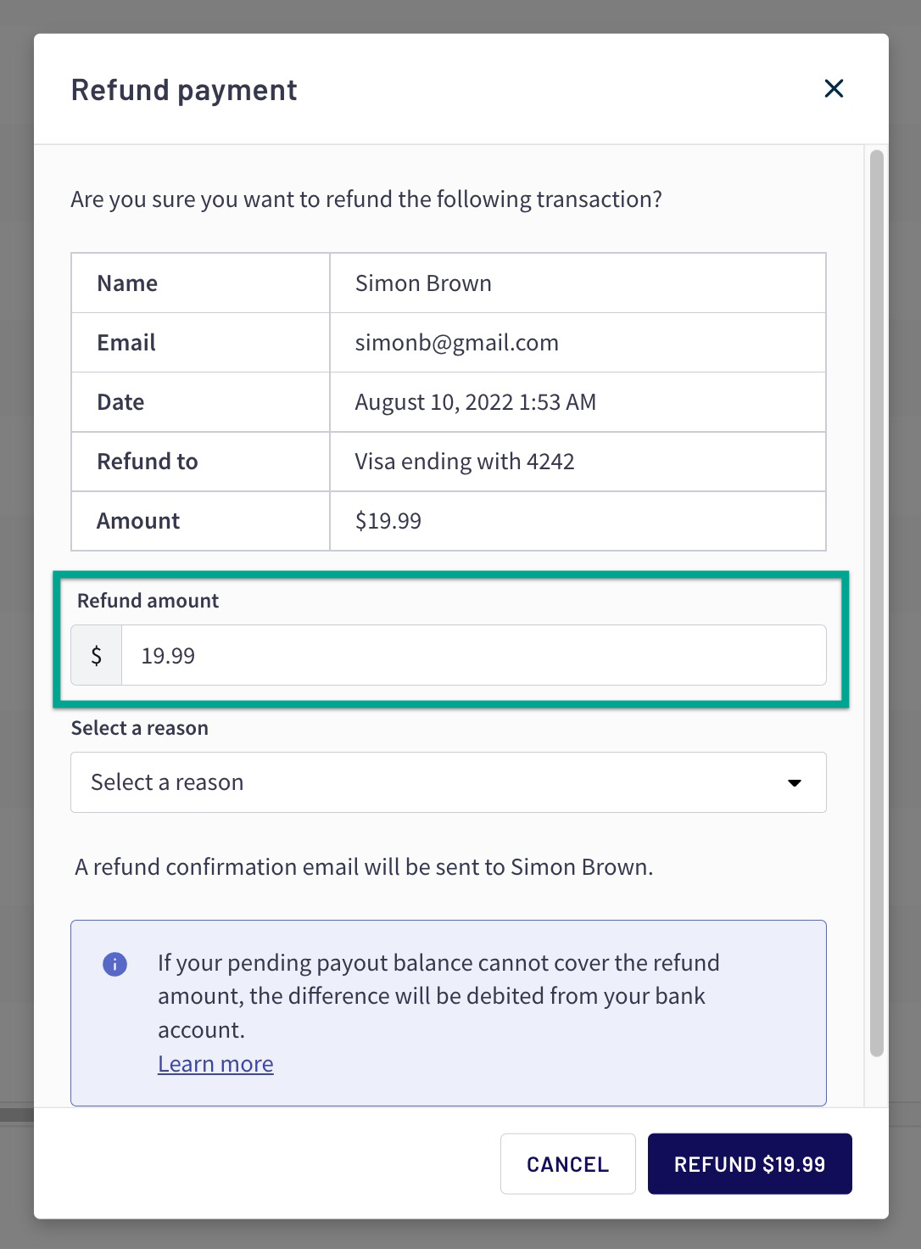Screen dimensions: 921x1249
Task: Click the pending payout balance notice text
Action: [438, 996]
